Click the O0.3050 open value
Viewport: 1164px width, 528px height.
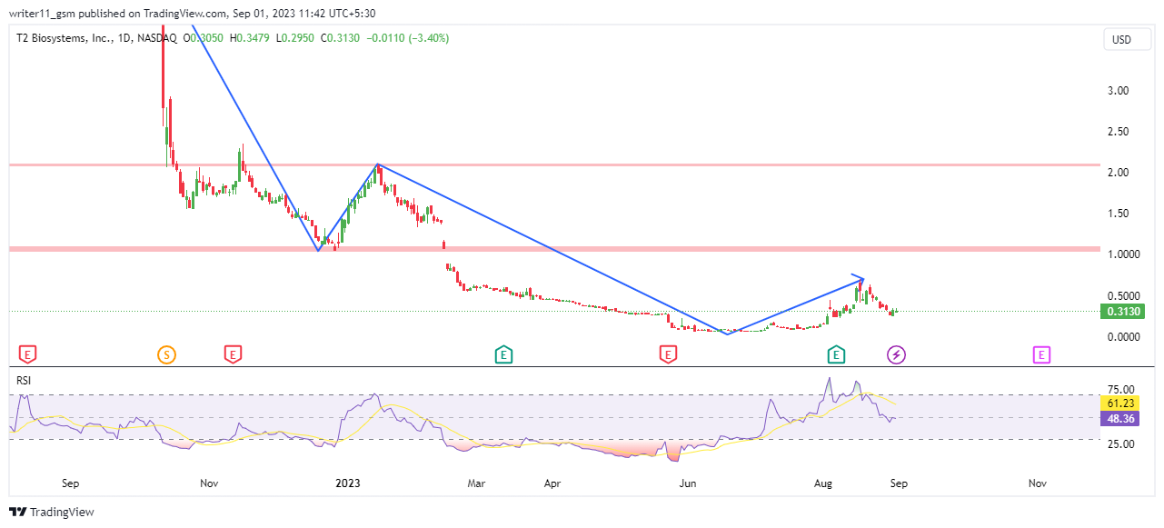point(203,38)
